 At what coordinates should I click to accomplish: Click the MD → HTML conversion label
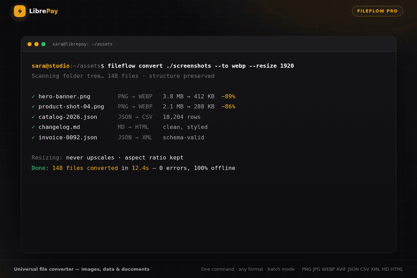point(133,127)
